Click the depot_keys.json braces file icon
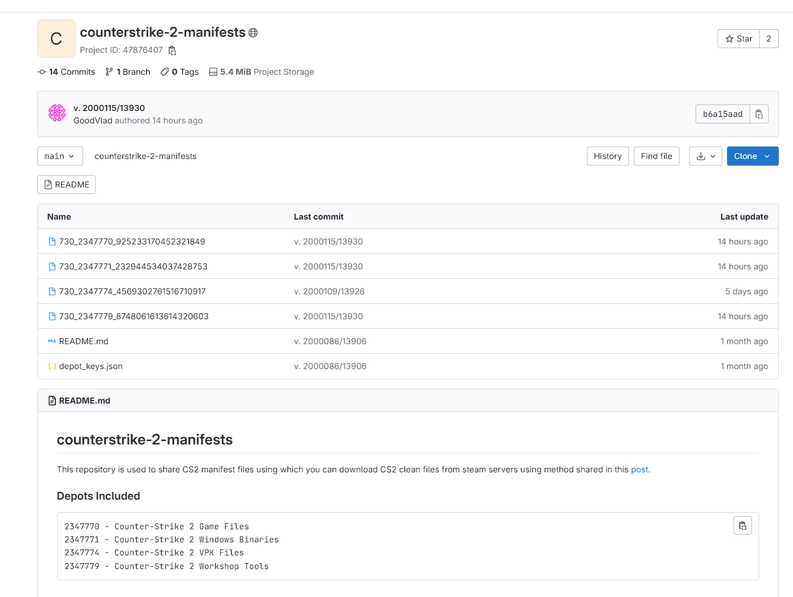 (52, 366)
